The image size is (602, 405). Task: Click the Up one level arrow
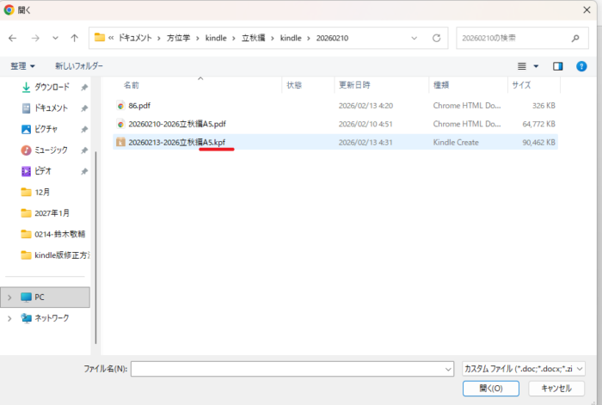coord(75,38)
